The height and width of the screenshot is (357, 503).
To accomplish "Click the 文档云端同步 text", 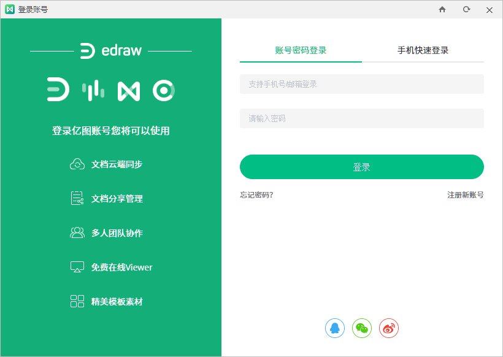I will pos(117,164).
